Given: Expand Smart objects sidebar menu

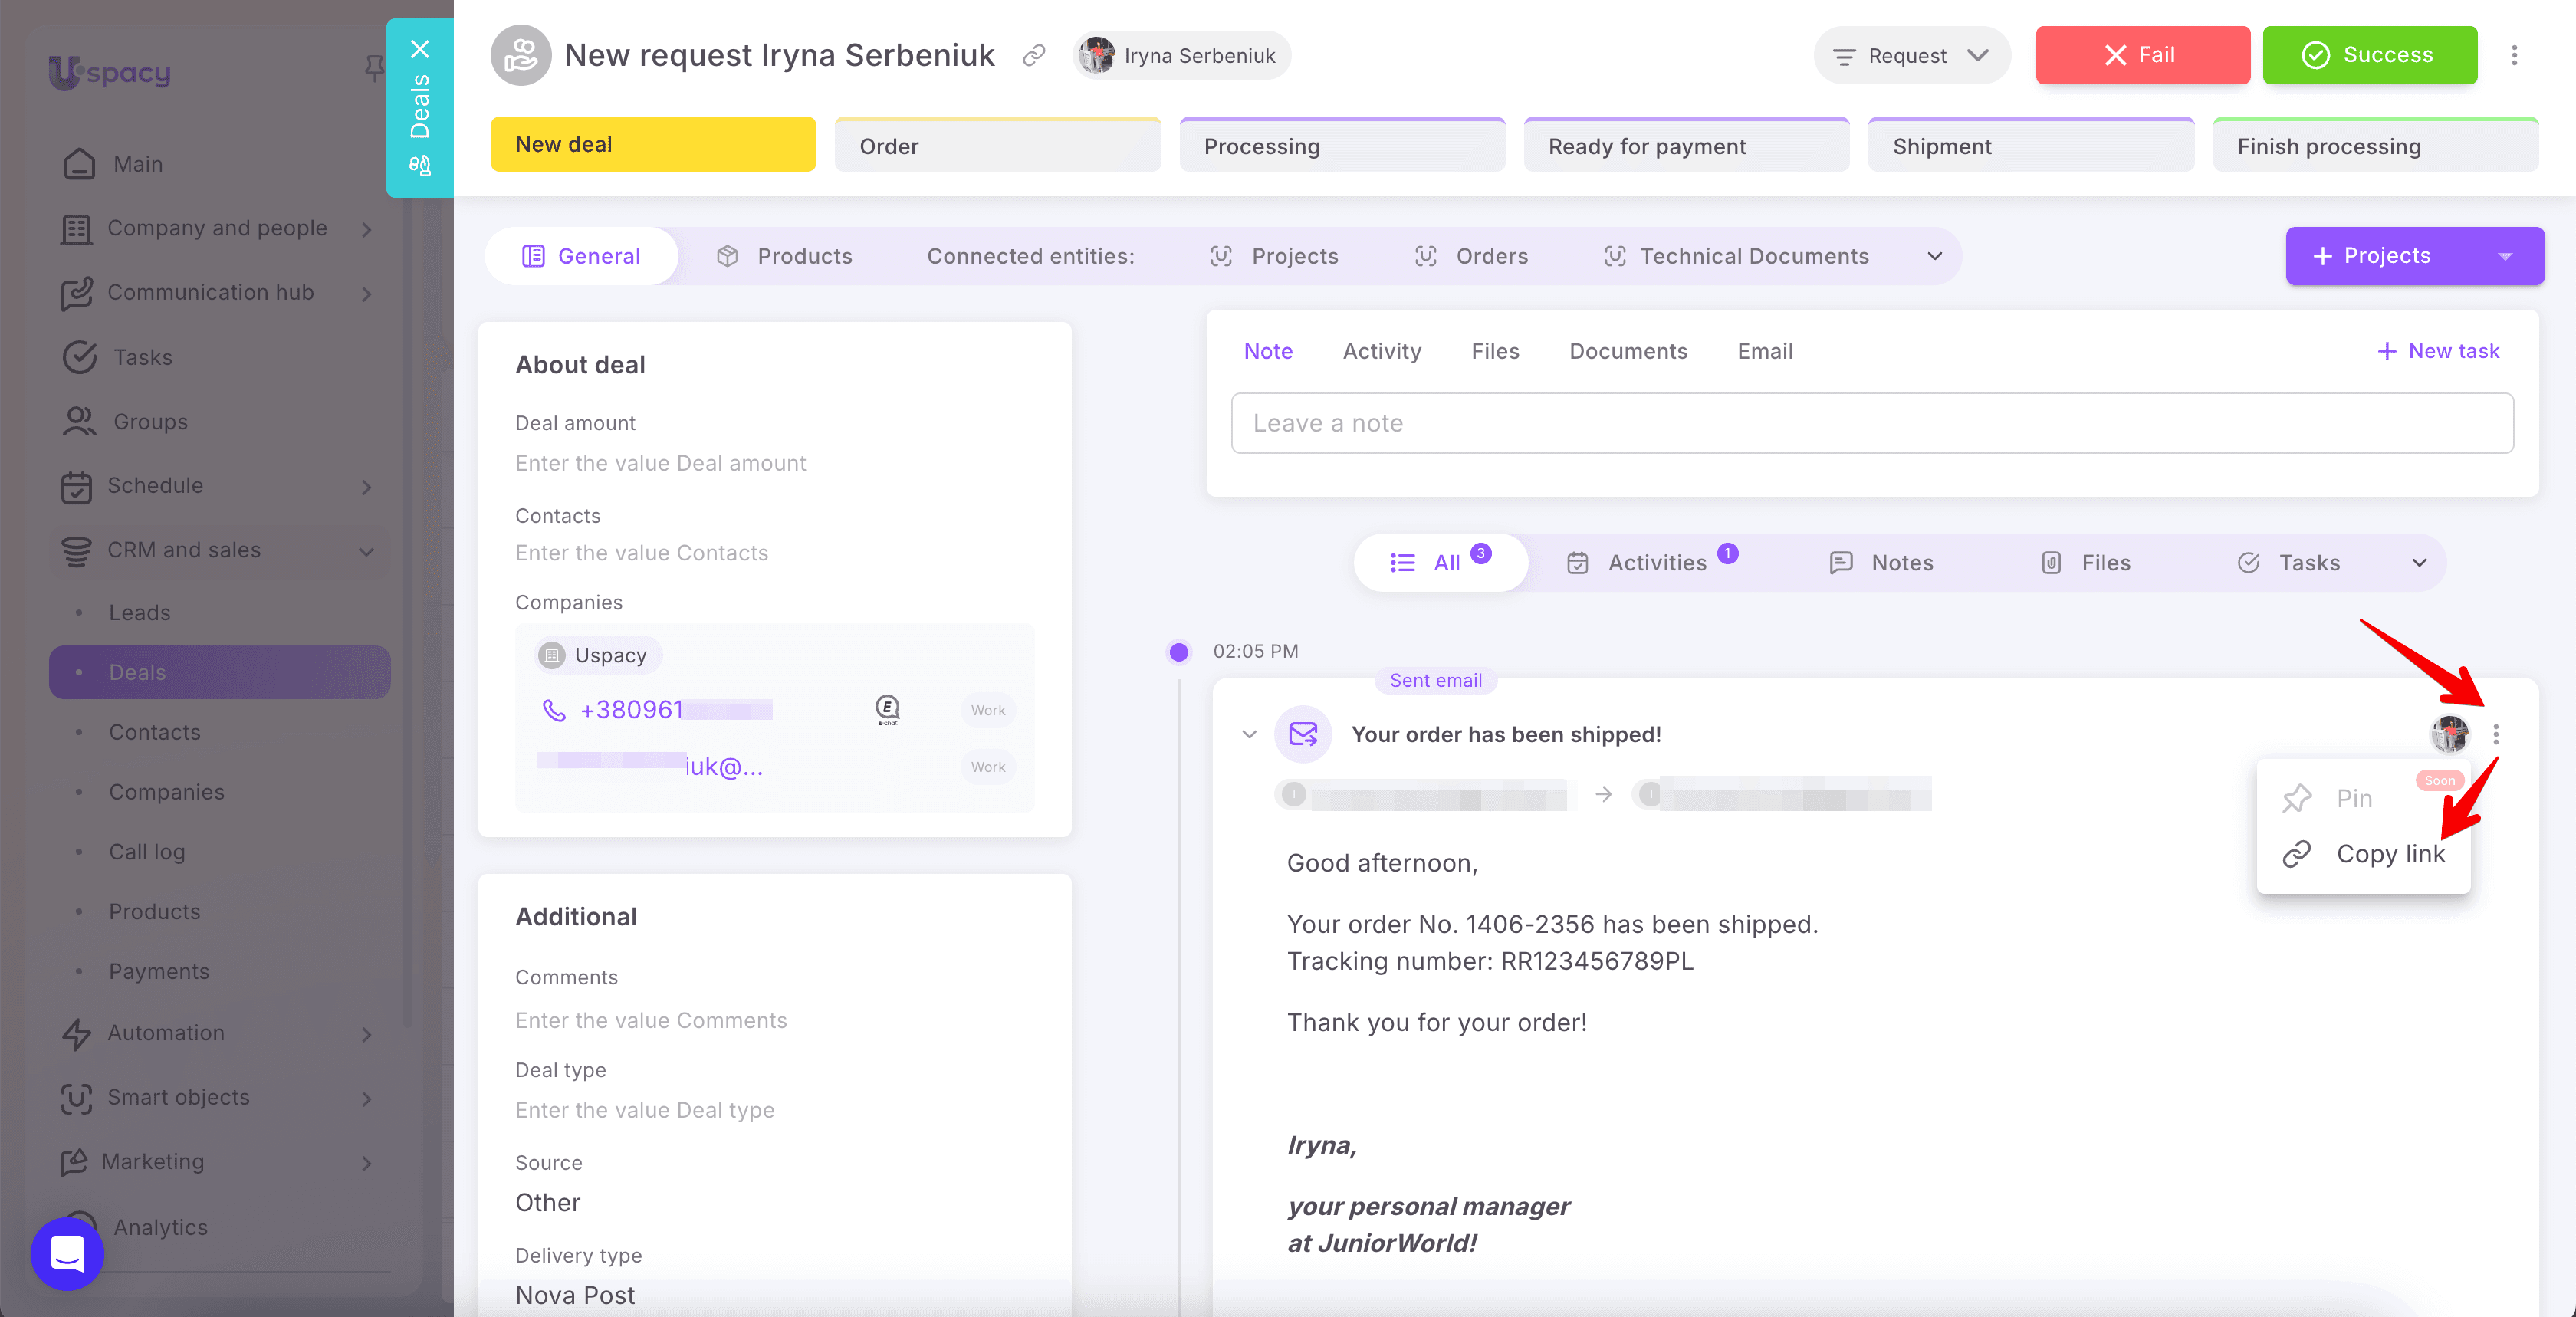Looking at the screenshot, I should tap(366, 1098).
